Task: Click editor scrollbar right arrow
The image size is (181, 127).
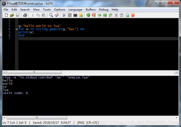Action: [x=176, y=72]
